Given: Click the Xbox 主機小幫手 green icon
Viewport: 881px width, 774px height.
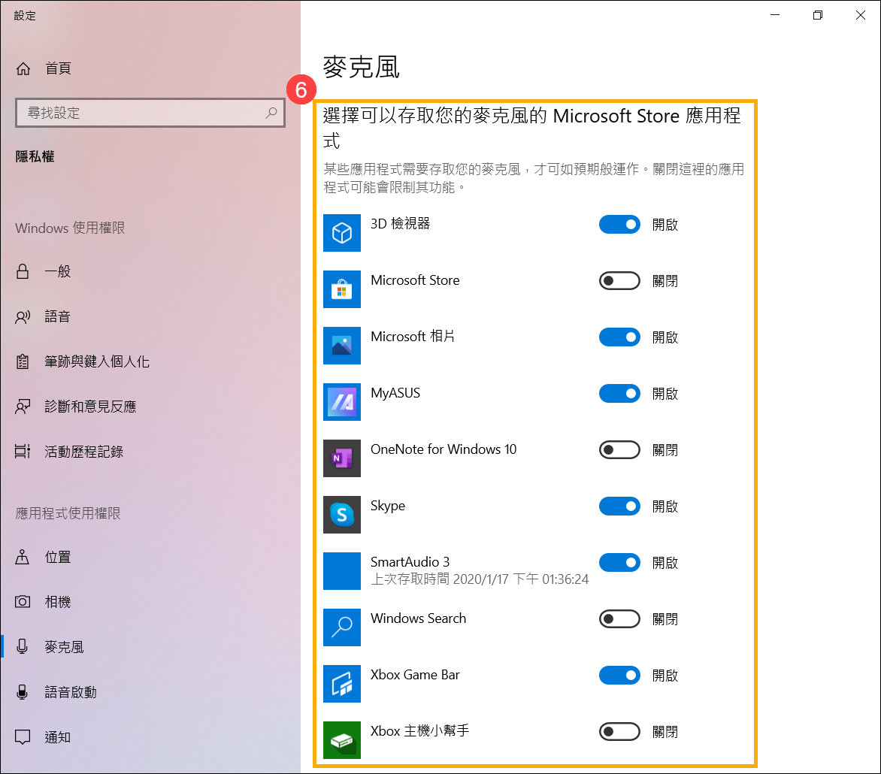Looking at the screenshot, I should pyautogui.click(x=341, y=739).
